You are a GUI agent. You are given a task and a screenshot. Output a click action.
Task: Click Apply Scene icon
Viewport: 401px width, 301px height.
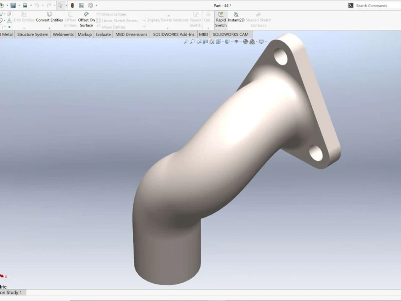[x=252, y=41]
